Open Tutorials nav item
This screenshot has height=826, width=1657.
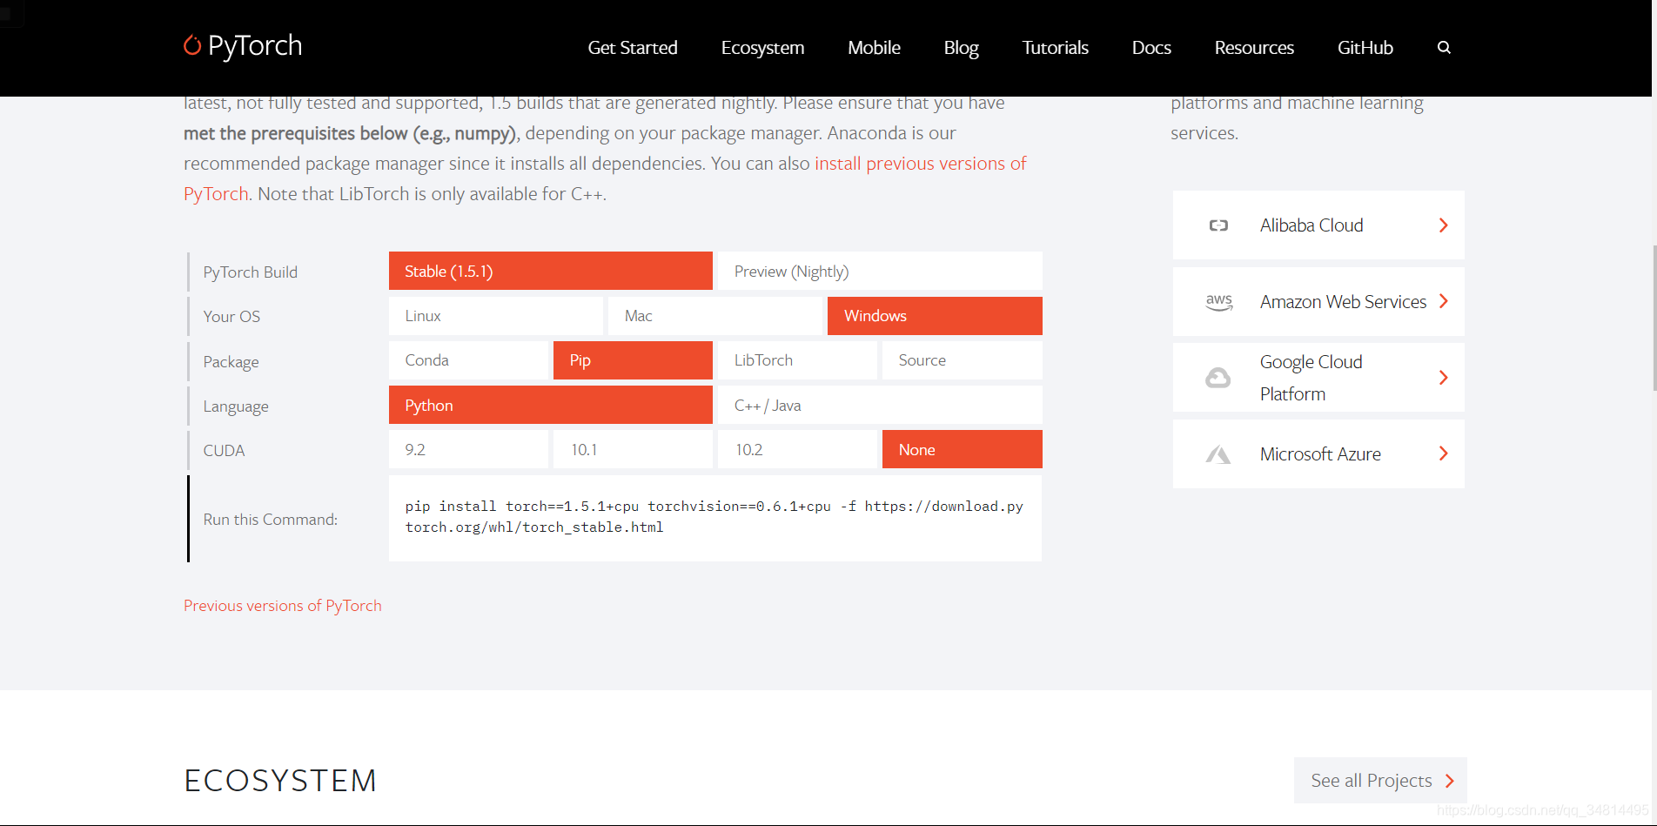click(1055, 48)
